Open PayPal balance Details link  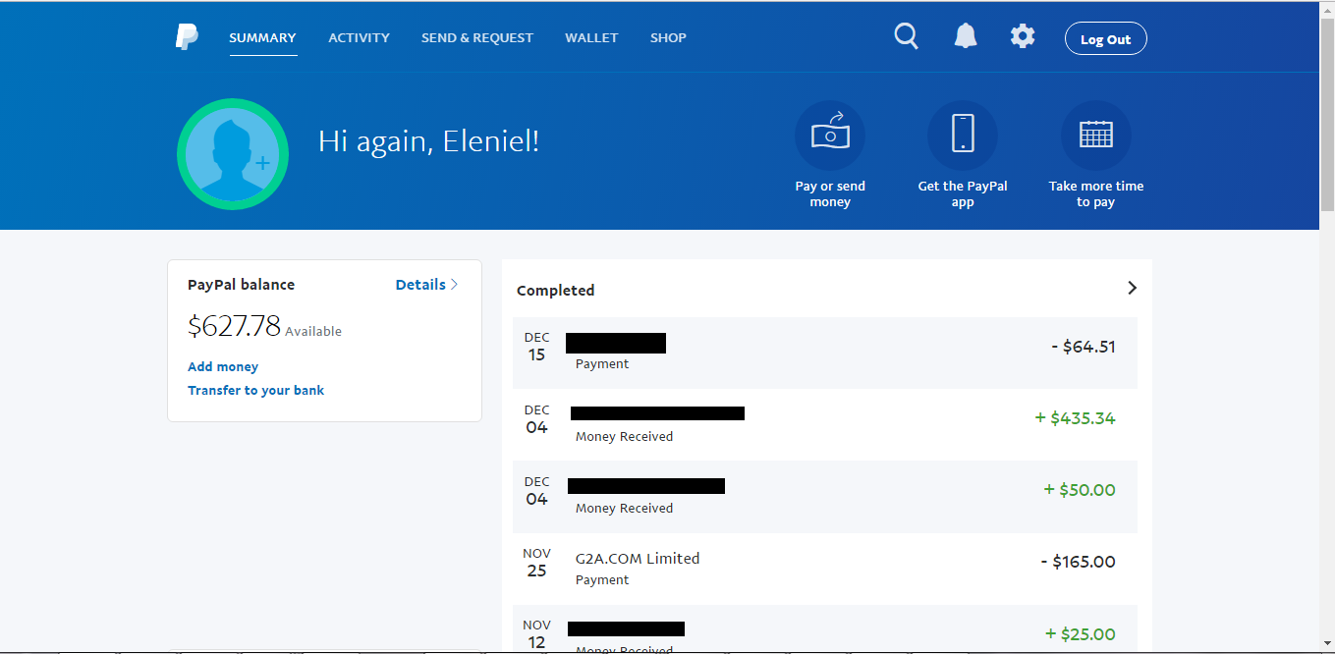426,285
